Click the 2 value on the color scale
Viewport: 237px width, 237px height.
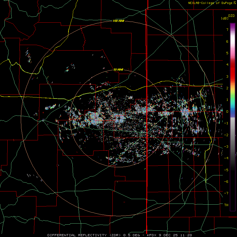[227, 88]
